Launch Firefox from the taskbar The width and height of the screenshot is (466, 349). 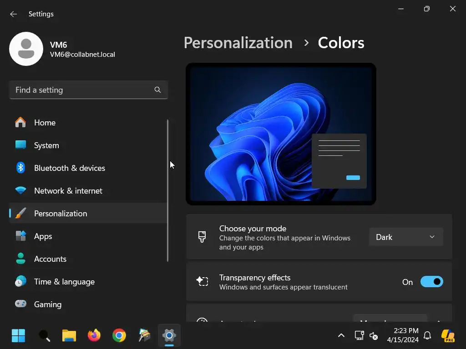click(x=94, y=336)
